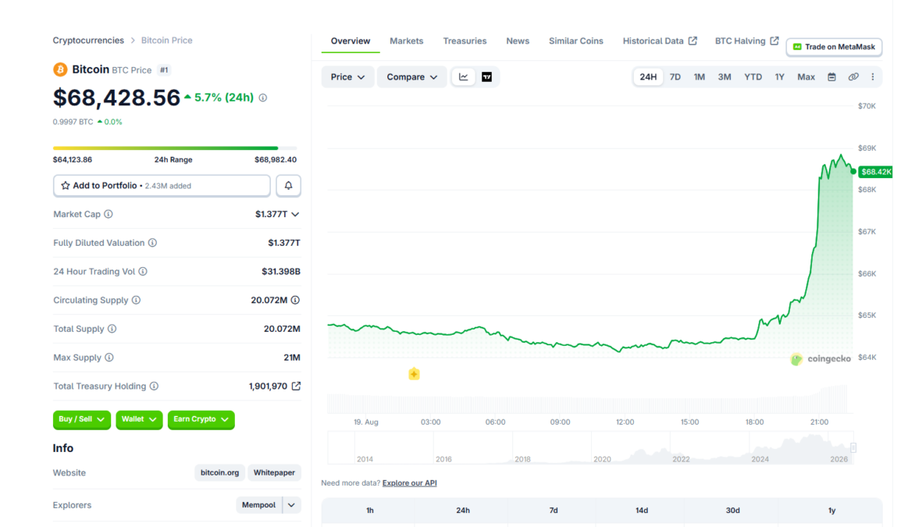This screenshot has height=527, width=901.
Task: Click the price alert bell icon
Action: point(288,186)
